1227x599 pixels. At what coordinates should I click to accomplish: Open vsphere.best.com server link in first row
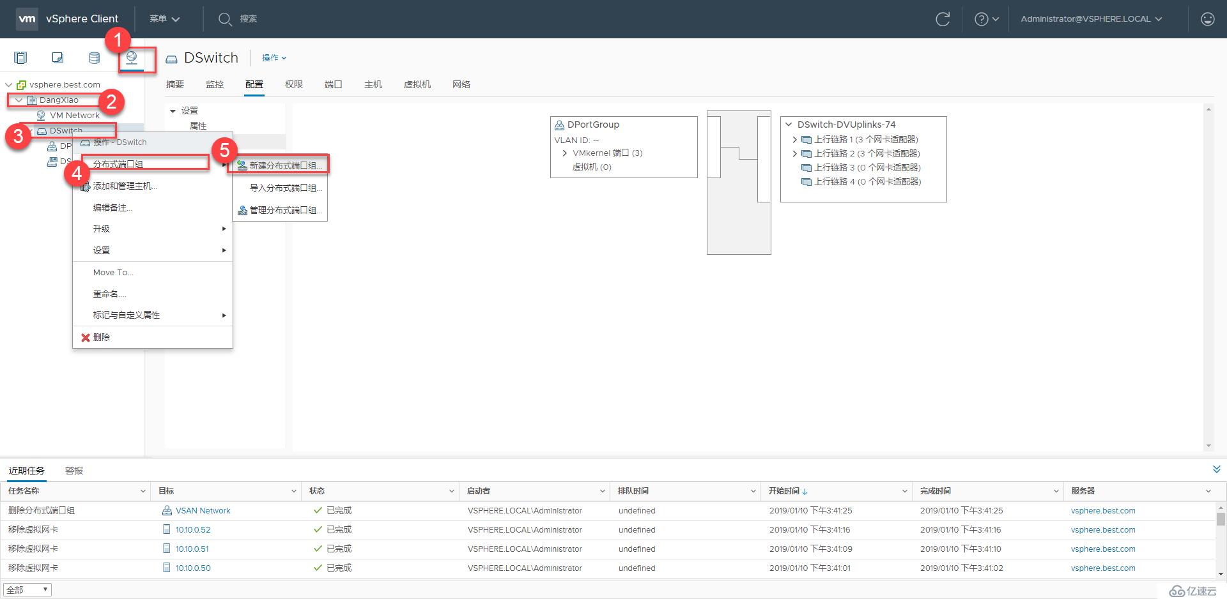coord(1103,511)
